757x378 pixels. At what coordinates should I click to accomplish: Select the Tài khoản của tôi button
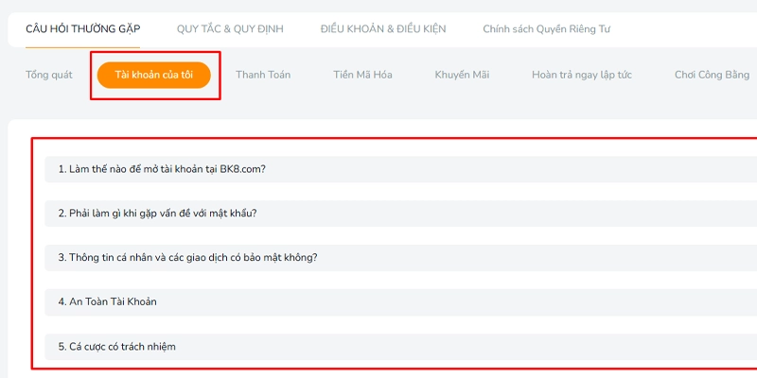point(154,75)
